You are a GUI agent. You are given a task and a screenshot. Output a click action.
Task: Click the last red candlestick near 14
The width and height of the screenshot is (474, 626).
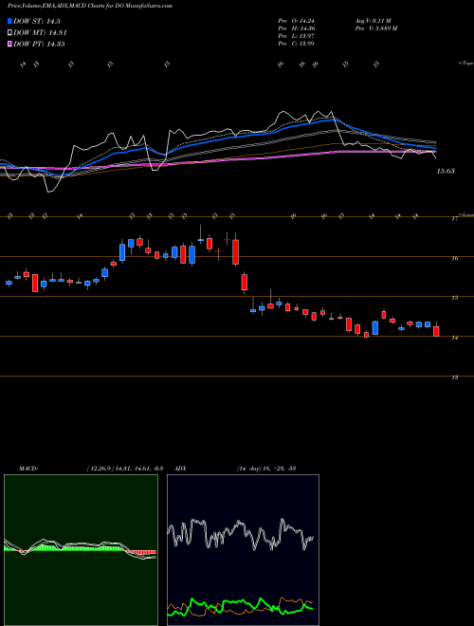coord(436,331)
